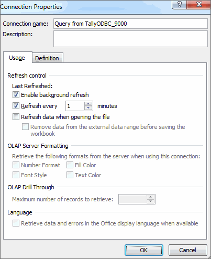The image size is (211, 259).
Task: Decrease the refresh minutes spinner
Action: pyautogui.click(x=88, y=108)
